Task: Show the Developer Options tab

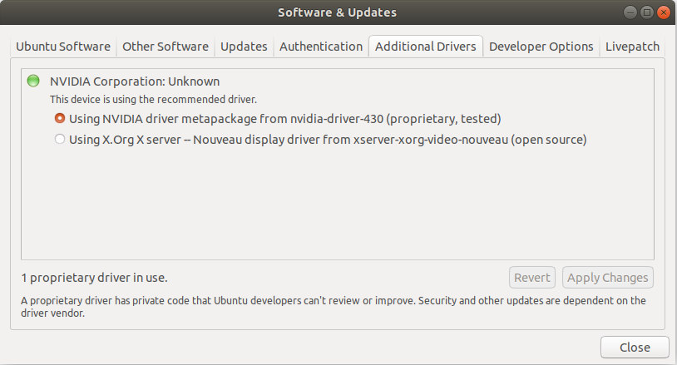Action: [x=541, y=47]
